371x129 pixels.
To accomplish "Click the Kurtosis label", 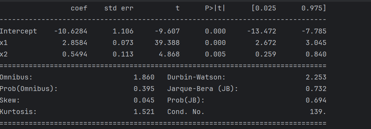I will tap(18, 112).
